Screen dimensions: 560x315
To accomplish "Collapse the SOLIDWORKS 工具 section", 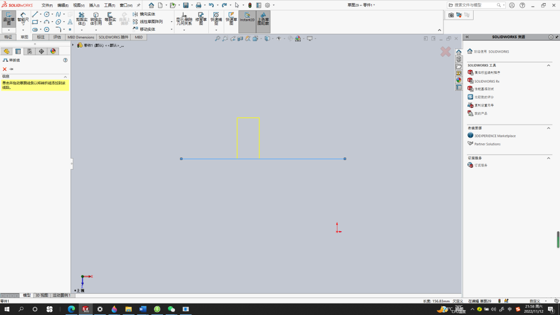I will pyautogui.click(x=549, y=66).
